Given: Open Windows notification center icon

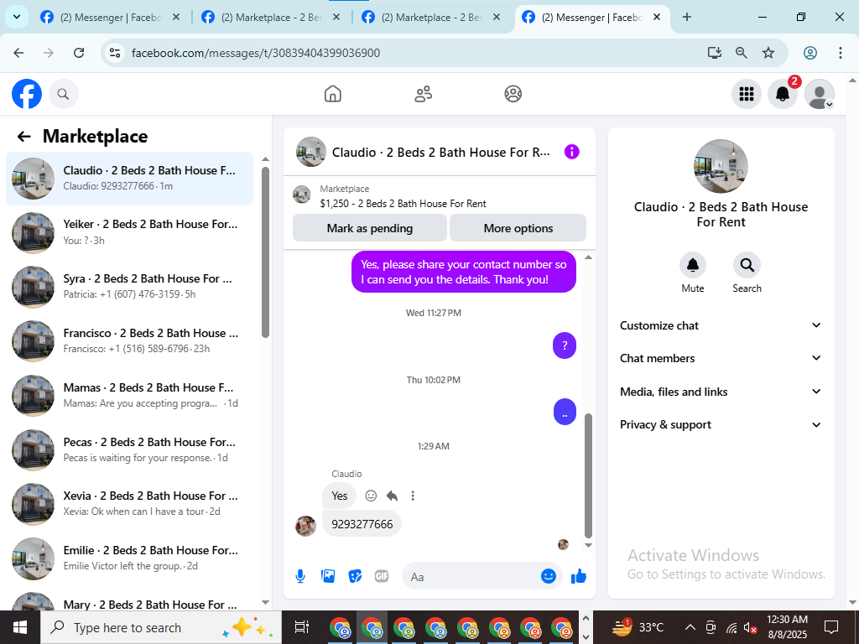Looking at the screenshot, I should pyautogui.click(x=831, y=627).
